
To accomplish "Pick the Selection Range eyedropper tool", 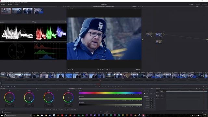I will coord(145,93).
